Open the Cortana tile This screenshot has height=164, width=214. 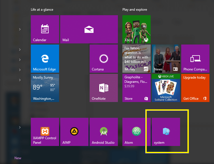tap(104, 59)
